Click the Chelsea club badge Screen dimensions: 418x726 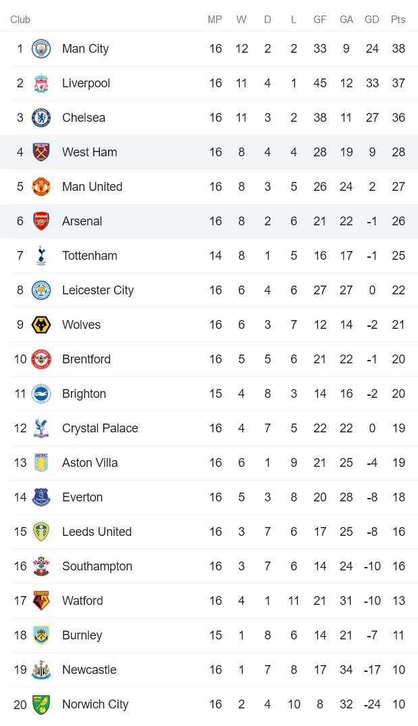[x=41, y=118]
